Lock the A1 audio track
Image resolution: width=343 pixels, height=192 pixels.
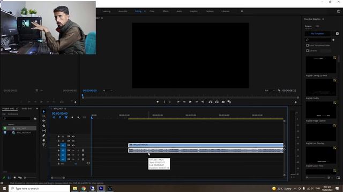pos(58,150)
